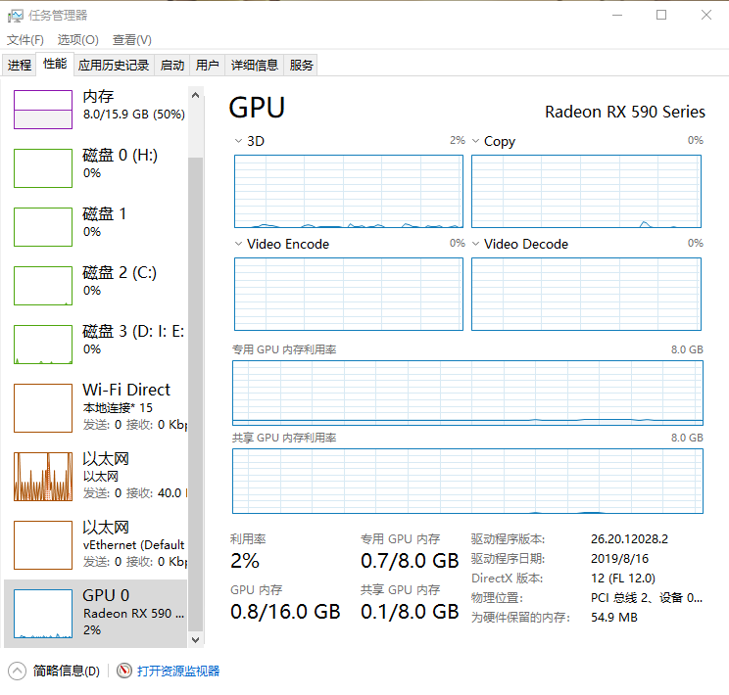729x695 pixels.
Task: Click the sidebar scrollbar thumb
Action: (196, 394)
